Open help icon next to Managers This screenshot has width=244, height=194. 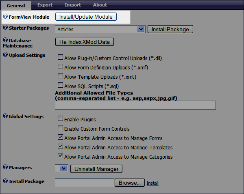point(5,167)
